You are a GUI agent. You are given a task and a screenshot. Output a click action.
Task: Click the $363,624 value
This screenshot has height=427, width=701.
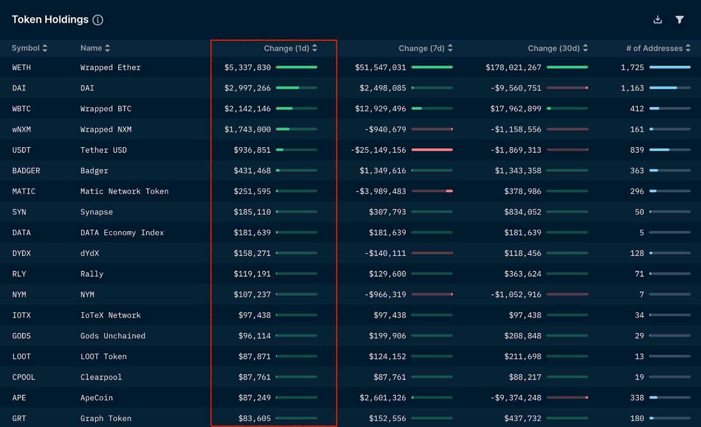[523, 274]
